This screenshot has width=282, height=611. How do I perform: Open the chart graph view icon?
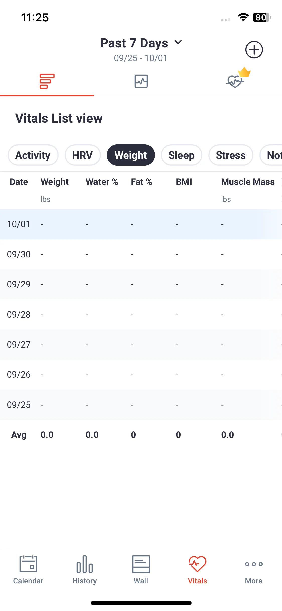point(141,81)
